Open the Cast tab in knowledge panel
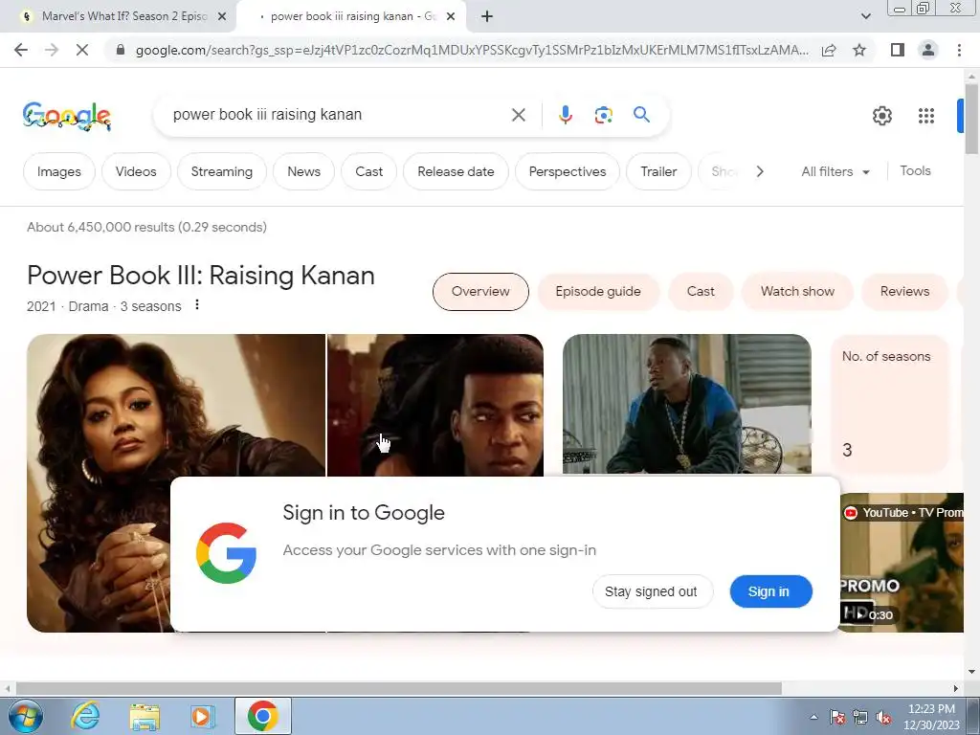Viewport: 980px width, 735px height. [701, 292]
